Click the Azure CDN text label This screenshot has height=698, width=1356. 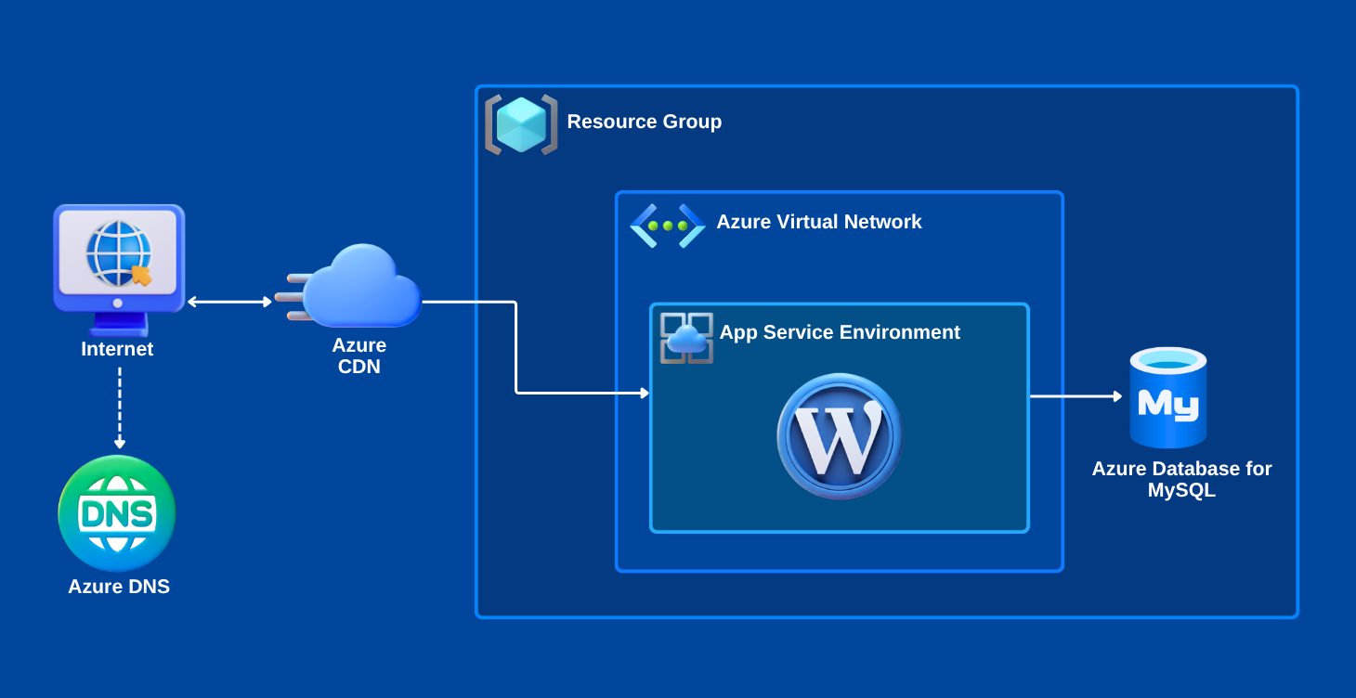359,355
